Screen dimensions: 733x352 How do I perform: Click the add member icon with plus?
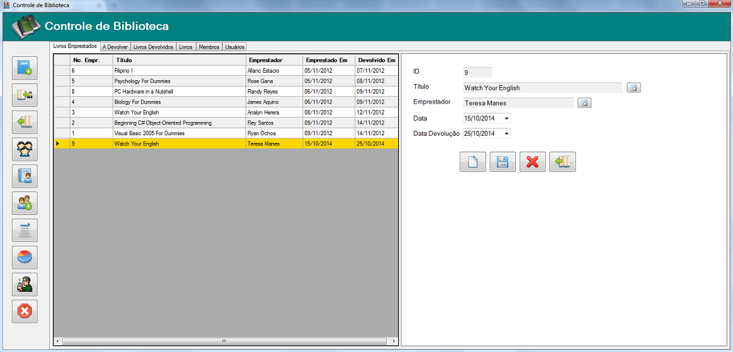pyautogui.click(x=25, y=203)
